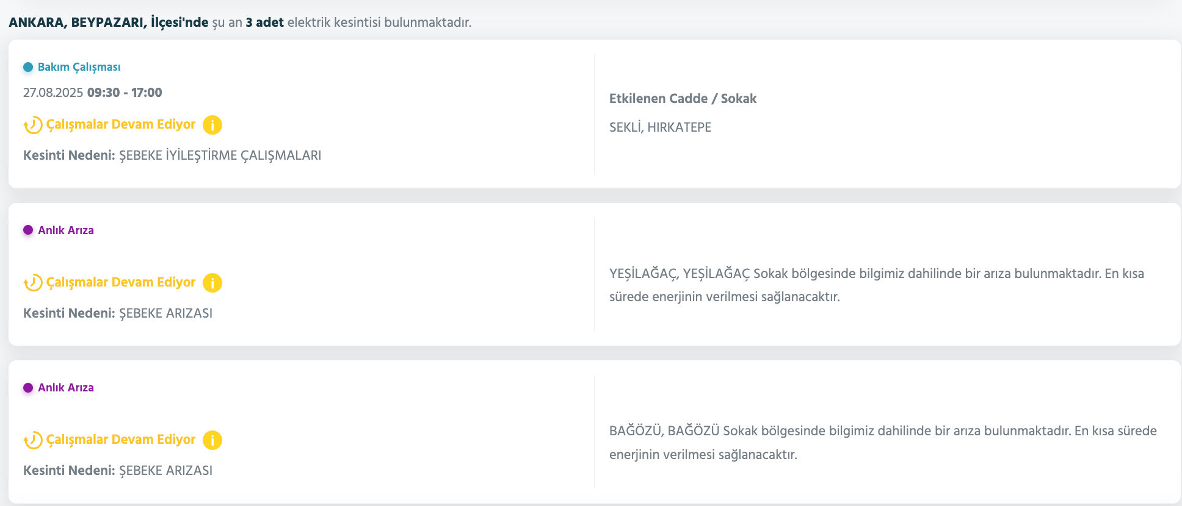
Task: Click the info icon next to maintenance status
Action: click(212, 124)
